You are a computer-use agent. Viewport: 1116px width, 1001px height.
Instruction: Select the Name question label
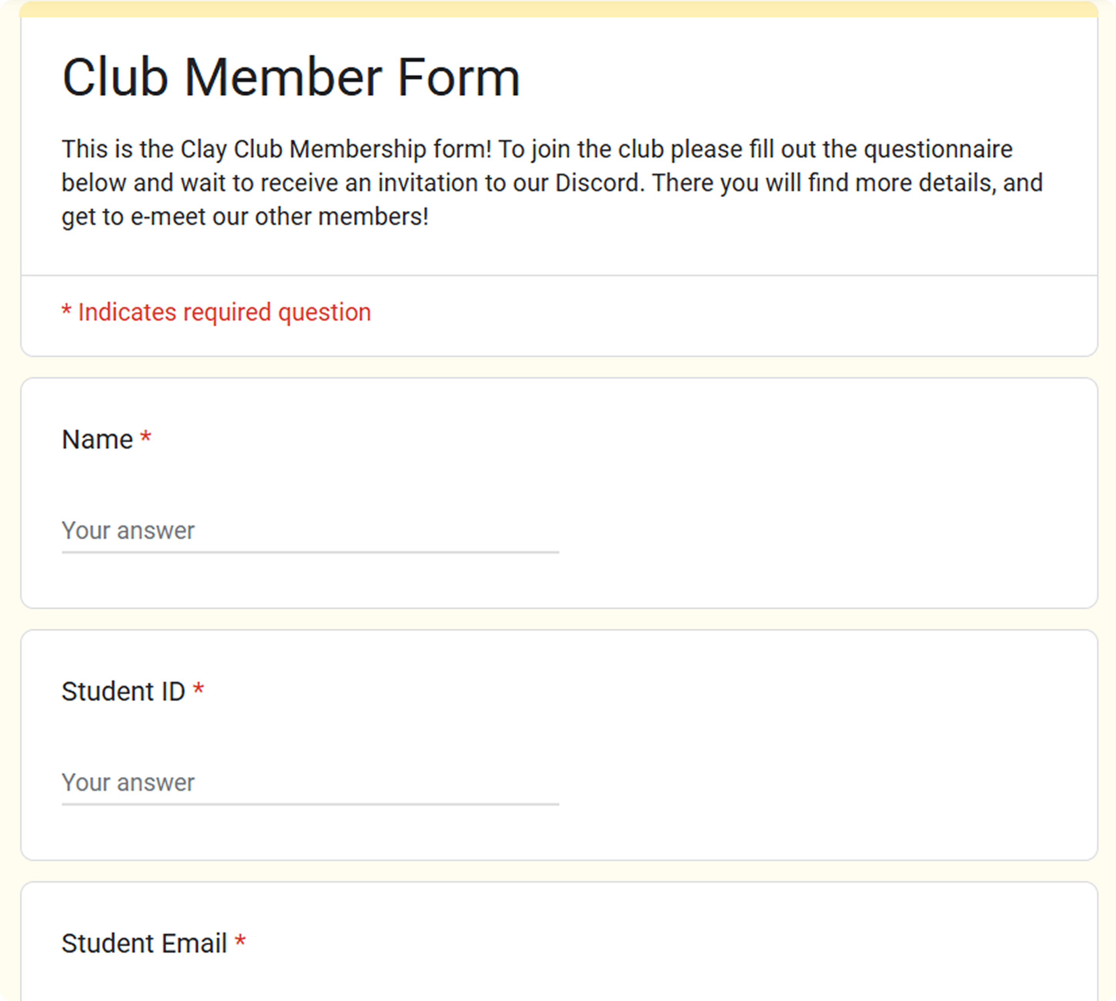[x=99, y=438]
